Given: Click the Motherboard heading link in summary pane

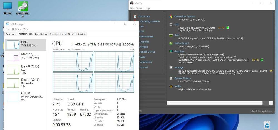Looking at the screenshot, I should pyautogui.click(x=182, y=43).
